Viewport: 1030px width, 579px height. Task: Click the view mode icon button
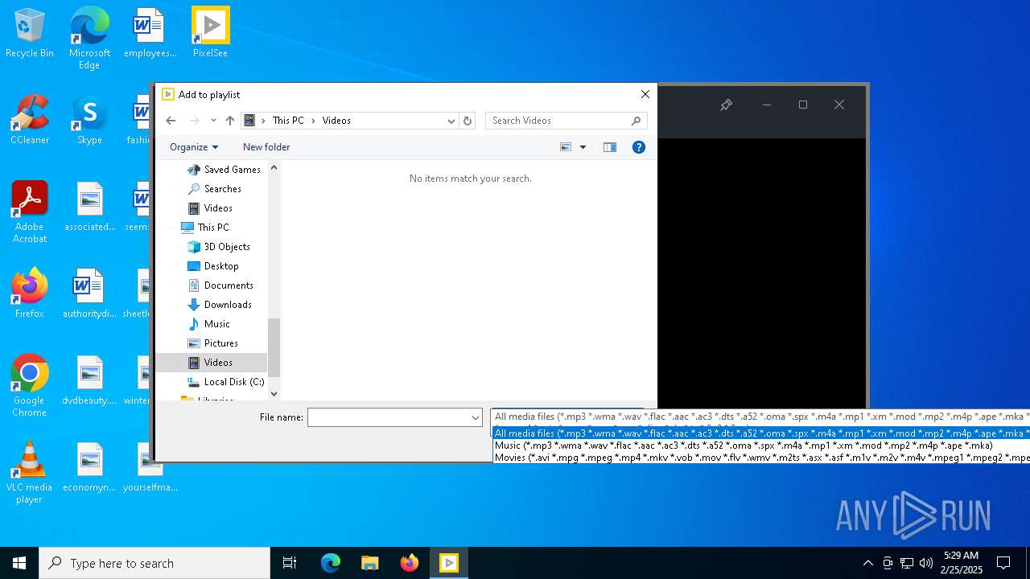(x=566, y=147)
